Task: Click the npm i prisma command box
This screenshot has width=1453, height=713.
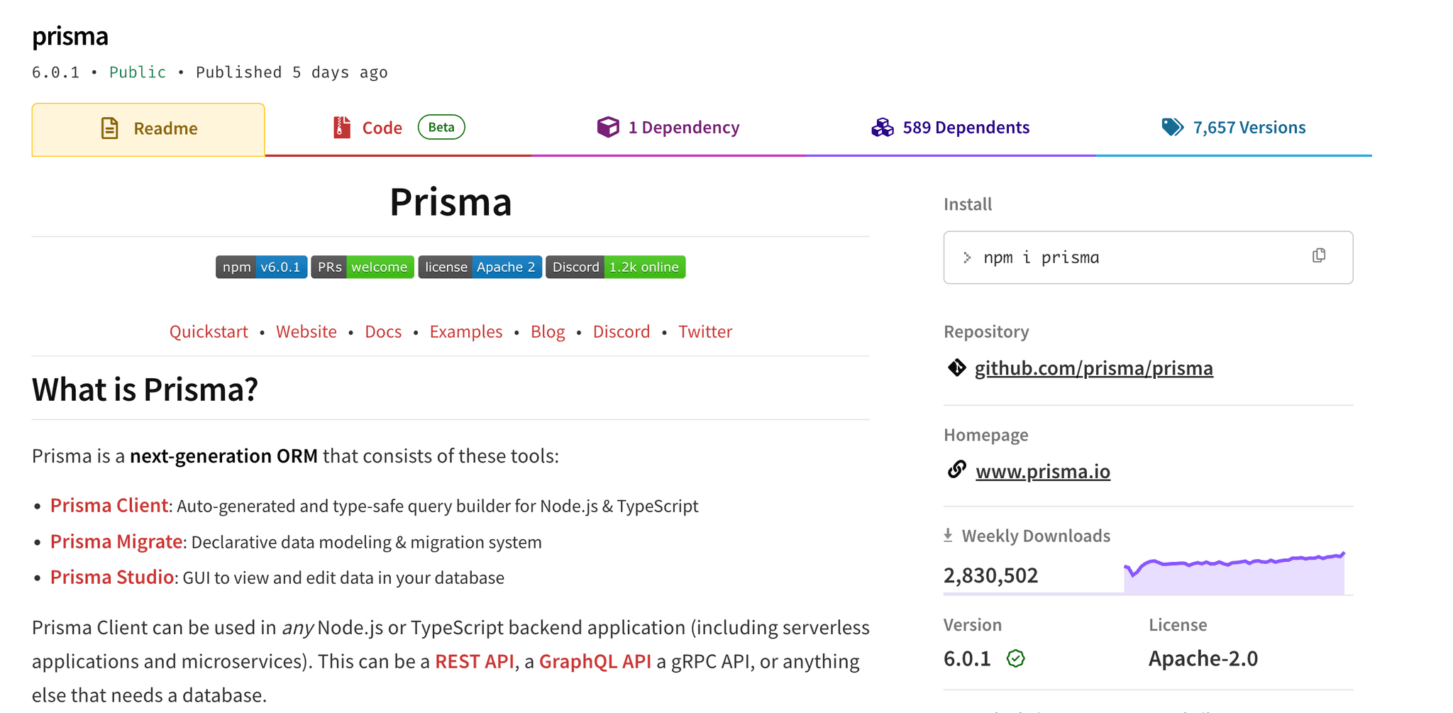Action: 1148,258
